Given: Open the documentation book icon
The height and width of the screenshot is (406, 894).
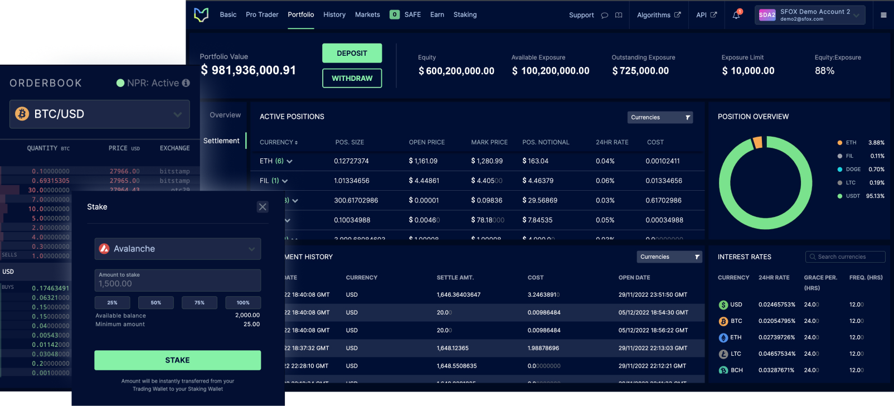Looking at the screenshot, I should (619, 15).
